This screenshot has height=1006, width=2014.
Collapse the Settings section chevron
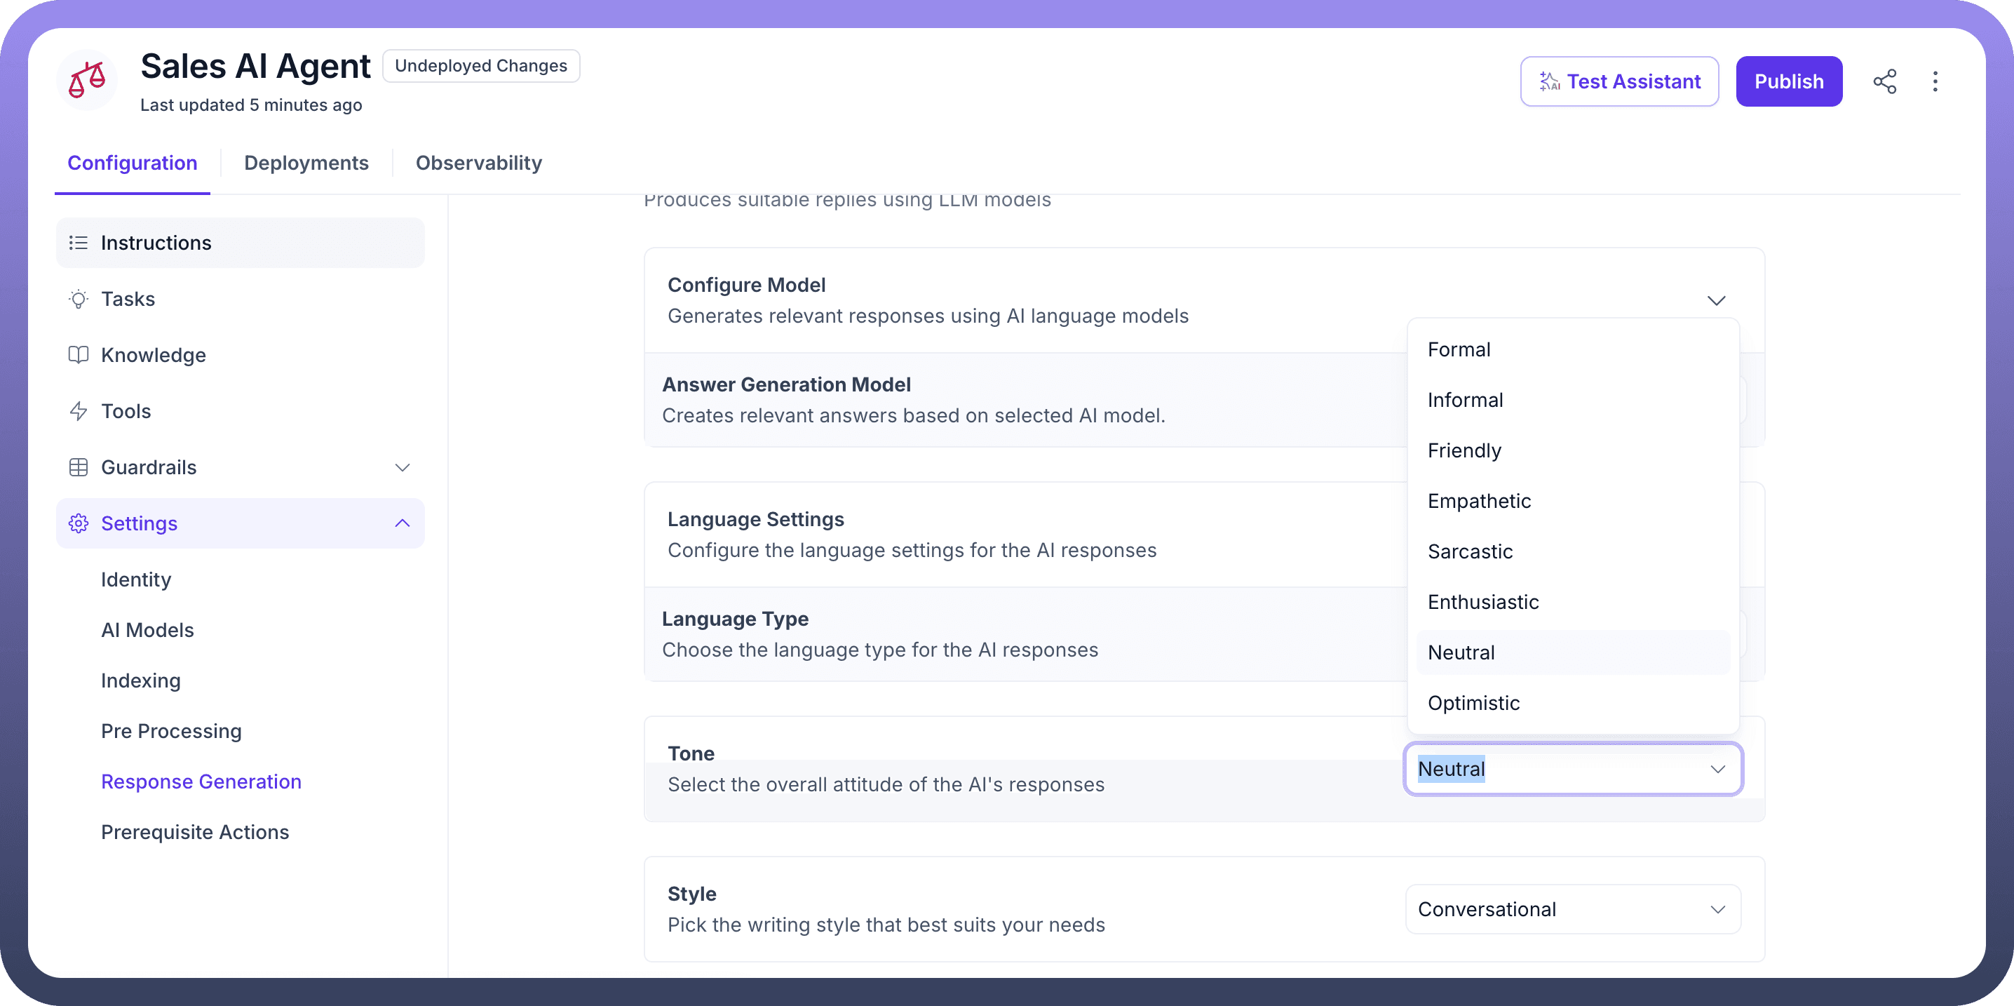point(402,523)
